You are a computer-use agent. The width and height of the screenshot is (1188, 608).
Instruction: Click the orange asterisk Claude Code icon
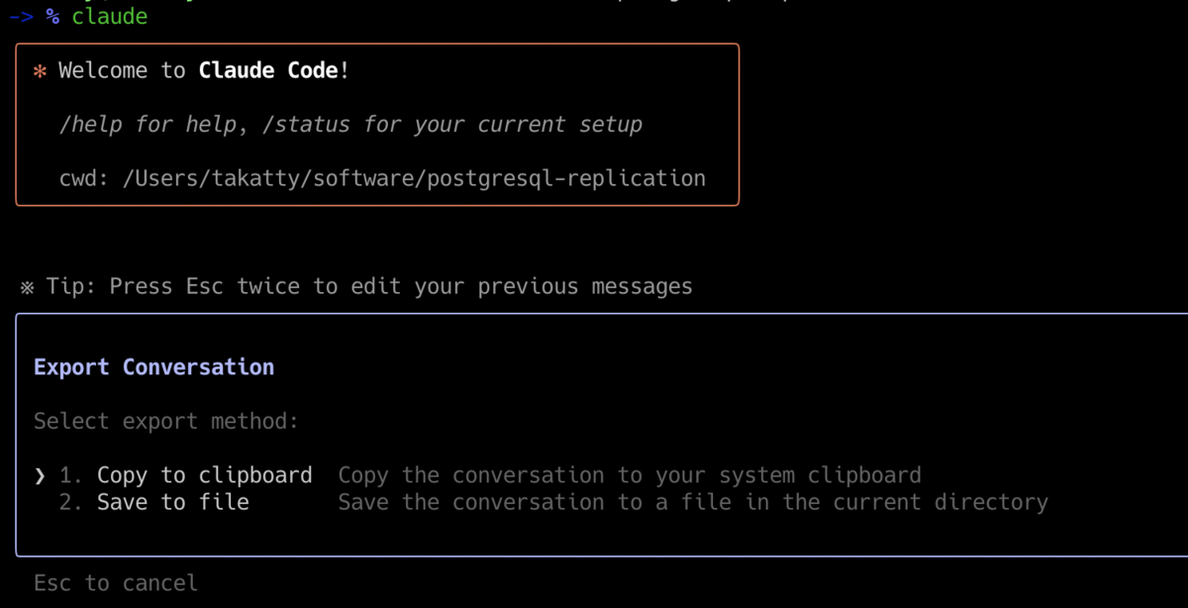pos(39,70)
